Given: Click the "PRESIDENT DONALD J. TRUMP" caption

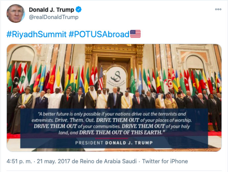Looking at the screenshot, I should coord(114,143).
